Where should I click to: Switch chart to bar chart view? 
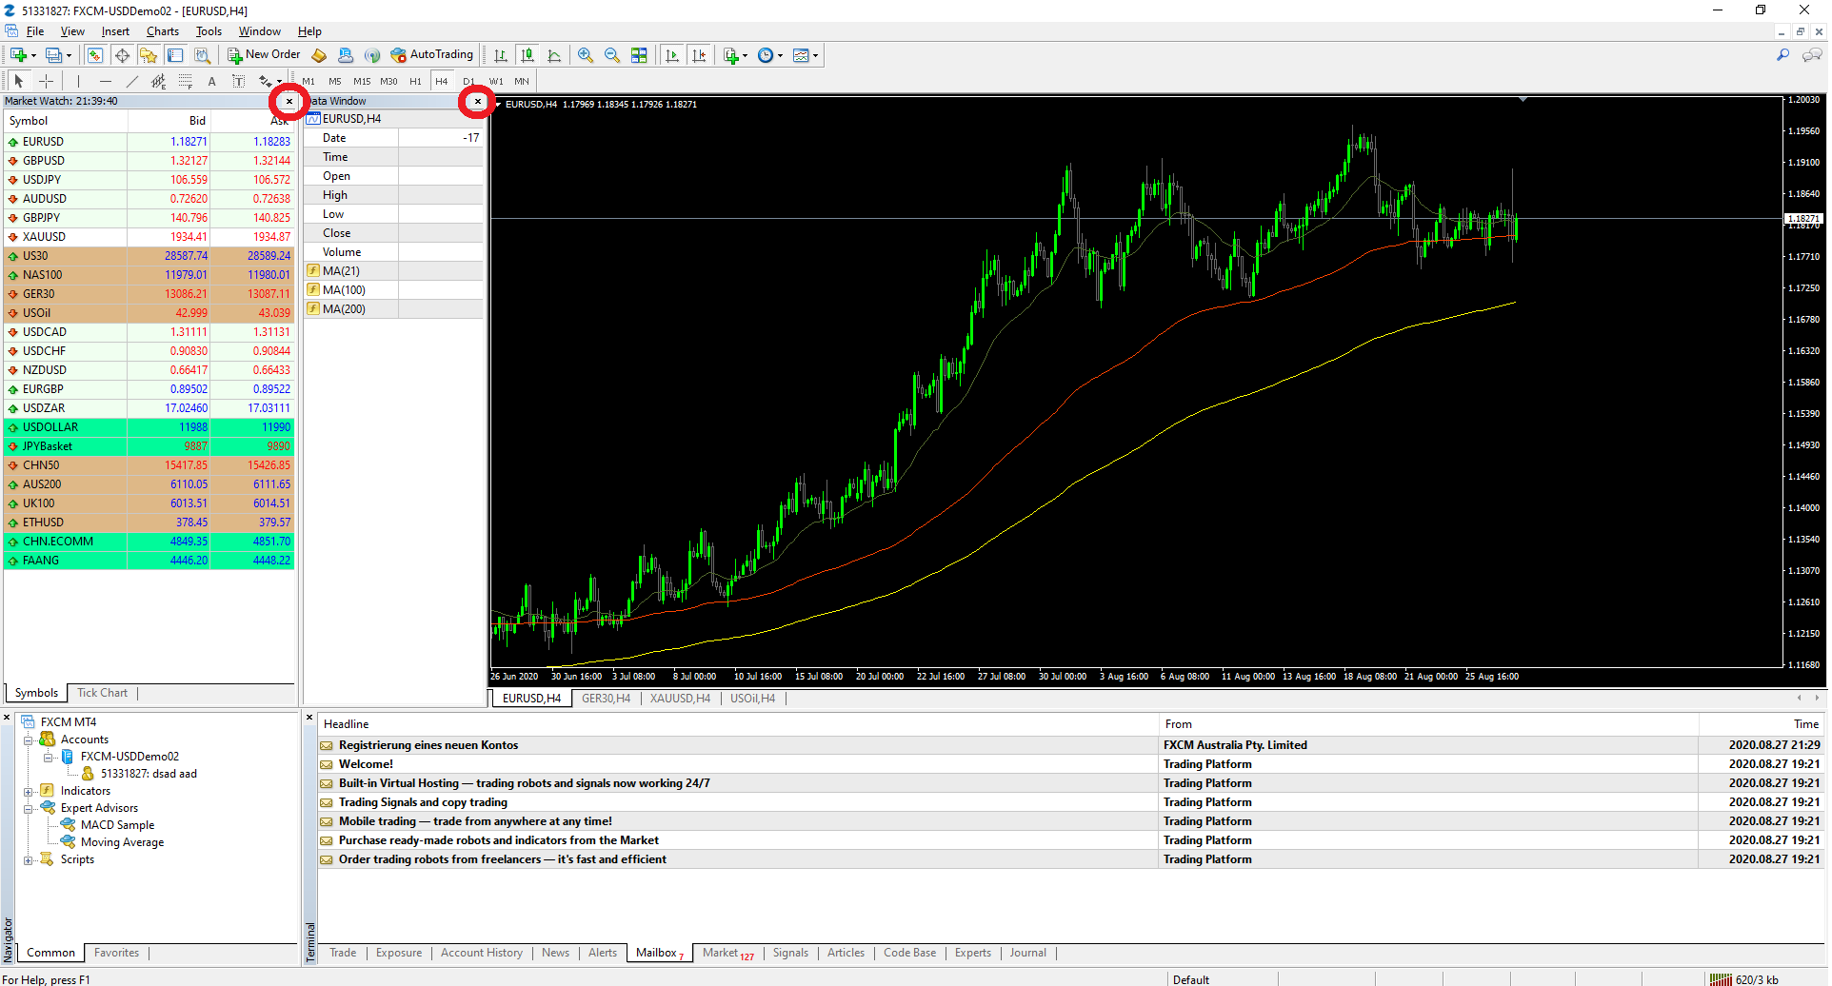tap(501, 55)
